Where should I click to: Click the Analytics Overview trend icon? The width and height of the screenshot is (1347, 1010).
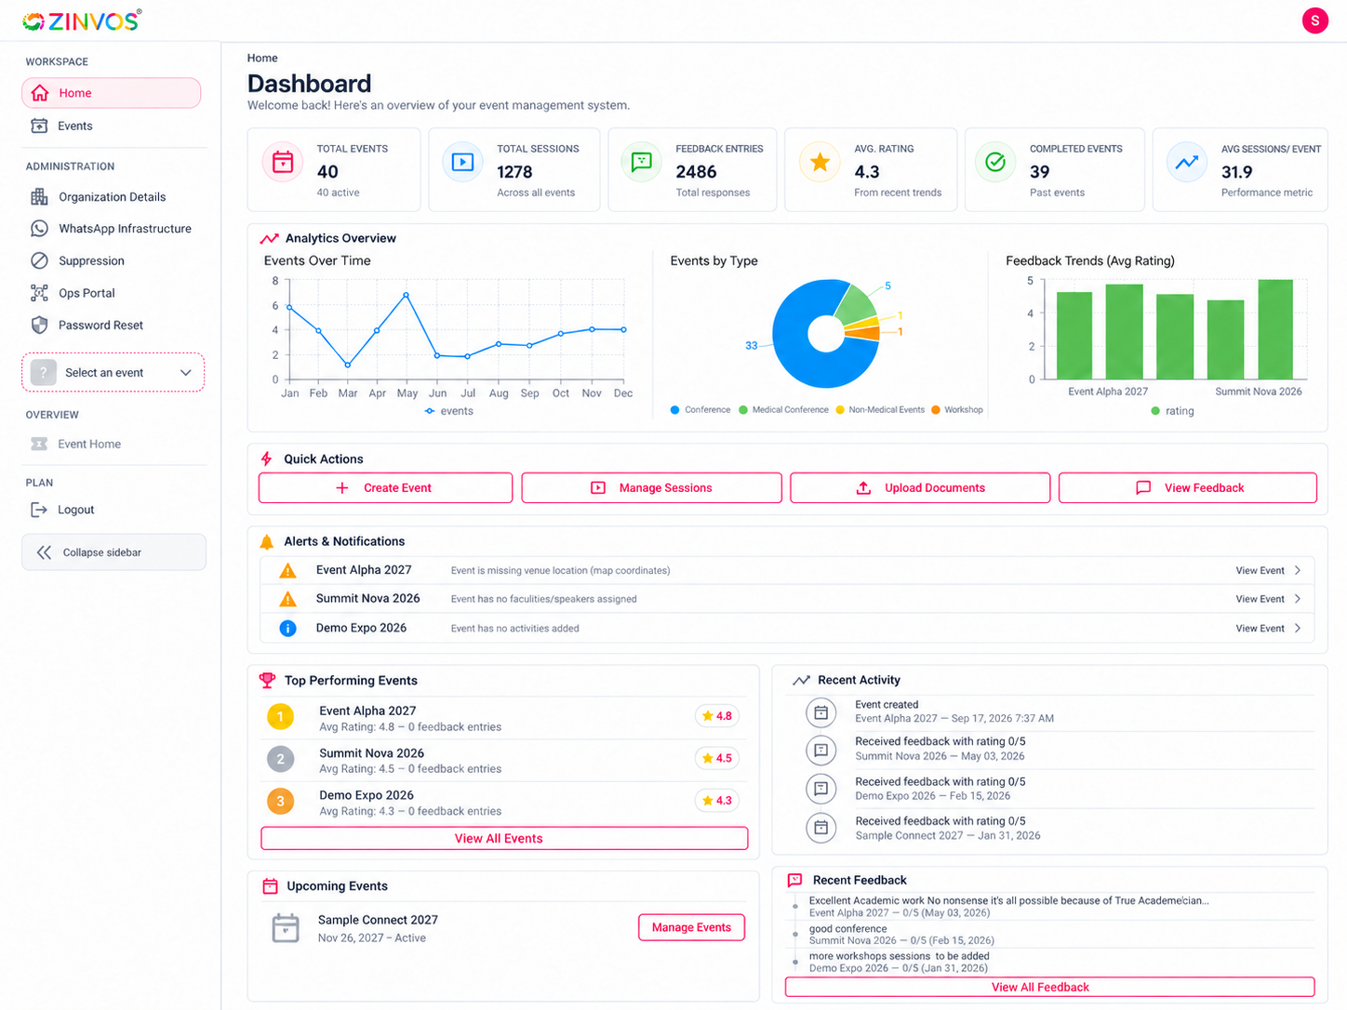269,238
